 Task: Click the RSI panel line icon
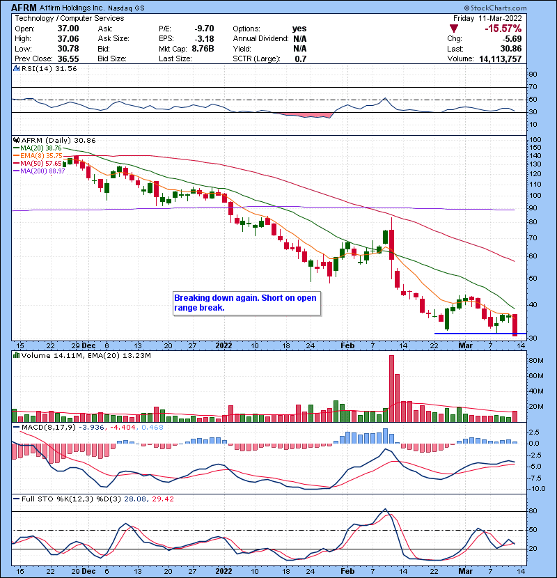click(x=16, y=68)
